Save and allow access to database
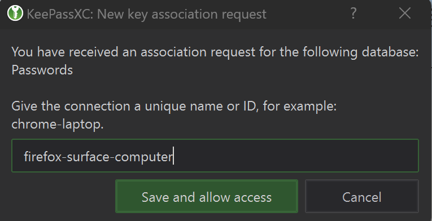The image size is (432, 221). coord(207,196)
